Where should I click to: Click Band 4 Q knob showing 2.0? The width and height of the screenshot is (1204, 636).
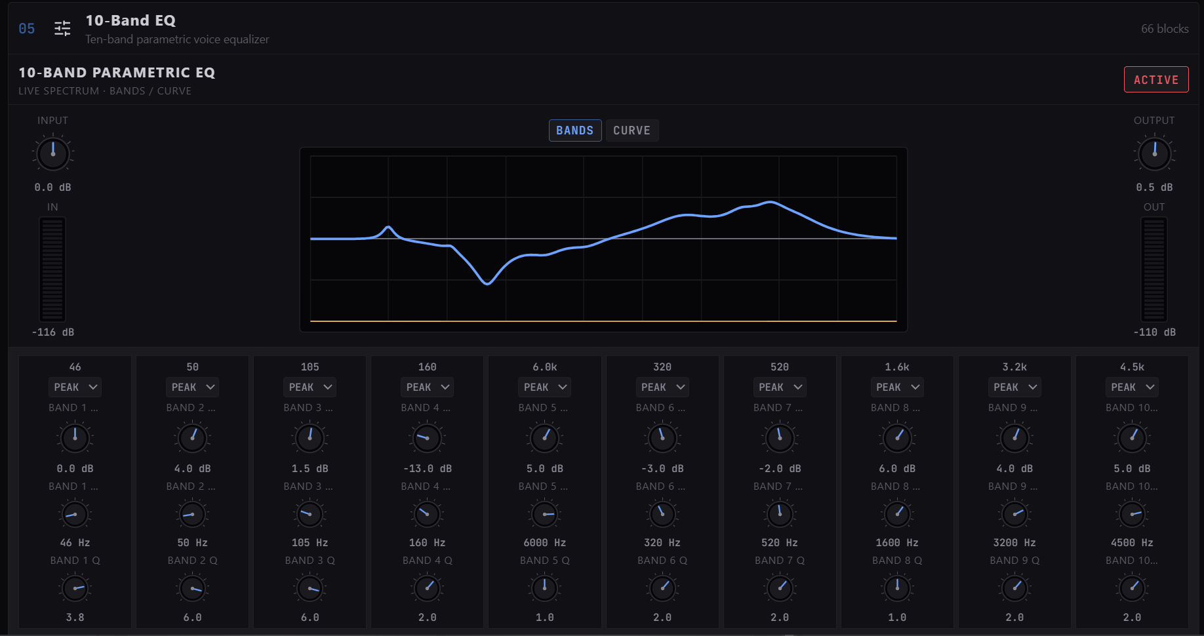(428, 589)
